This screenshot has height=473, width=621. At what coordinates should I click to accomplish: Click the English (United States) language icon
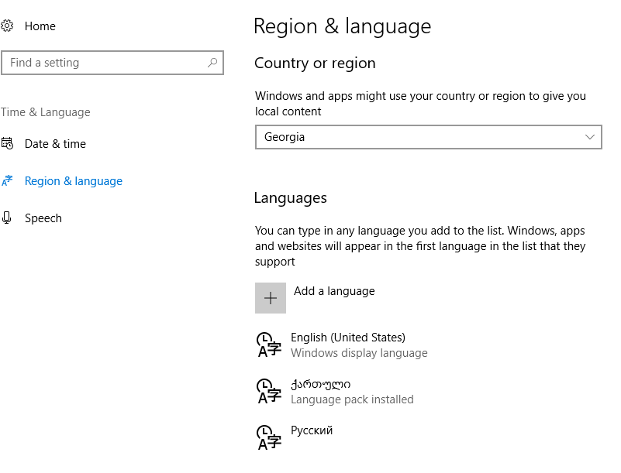[x=269, y=344]
